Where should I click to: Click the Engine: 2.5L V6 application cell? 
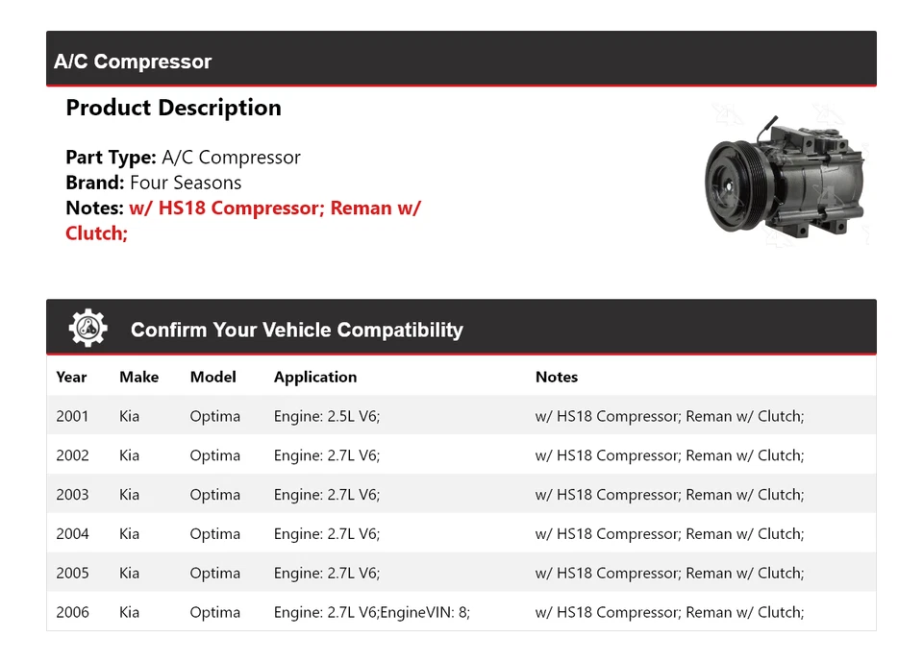[327, 416]
